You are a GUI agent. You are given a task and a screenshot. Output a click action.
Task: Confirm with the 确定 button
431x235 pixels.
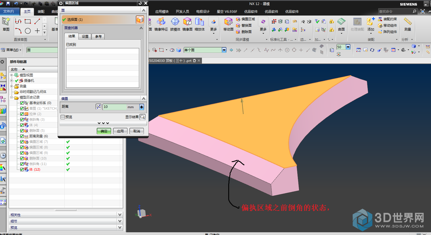point(104,131)
